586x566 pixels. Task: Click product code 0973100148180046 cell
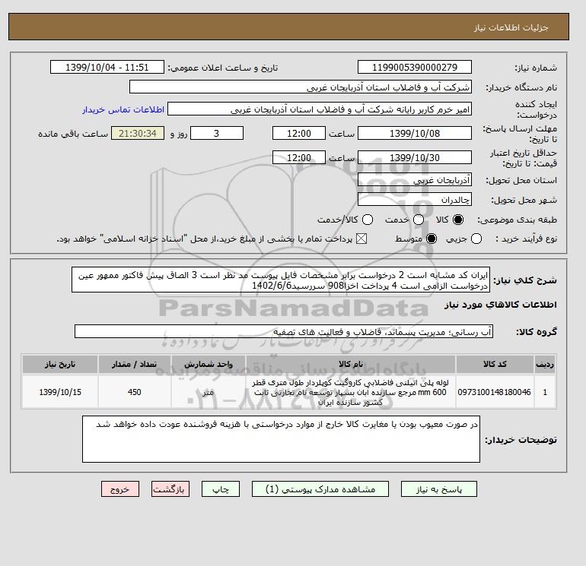(x=495, y=392)
